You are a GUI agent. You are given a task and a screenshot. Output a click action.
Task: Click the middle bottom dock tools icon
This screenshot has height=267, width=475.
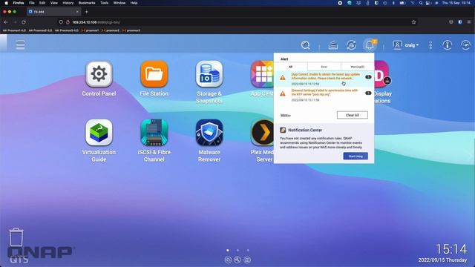pyautogui.click(x=237, y=260)
